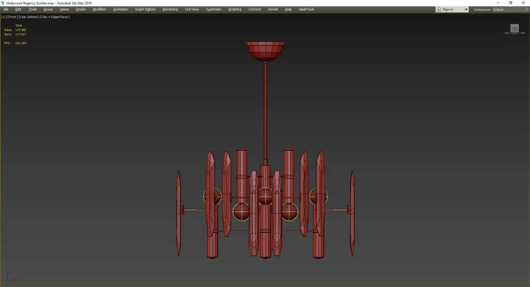Restore down the 3ds Max window
This screenshot has height=287, width=530.
click(511, 3)
